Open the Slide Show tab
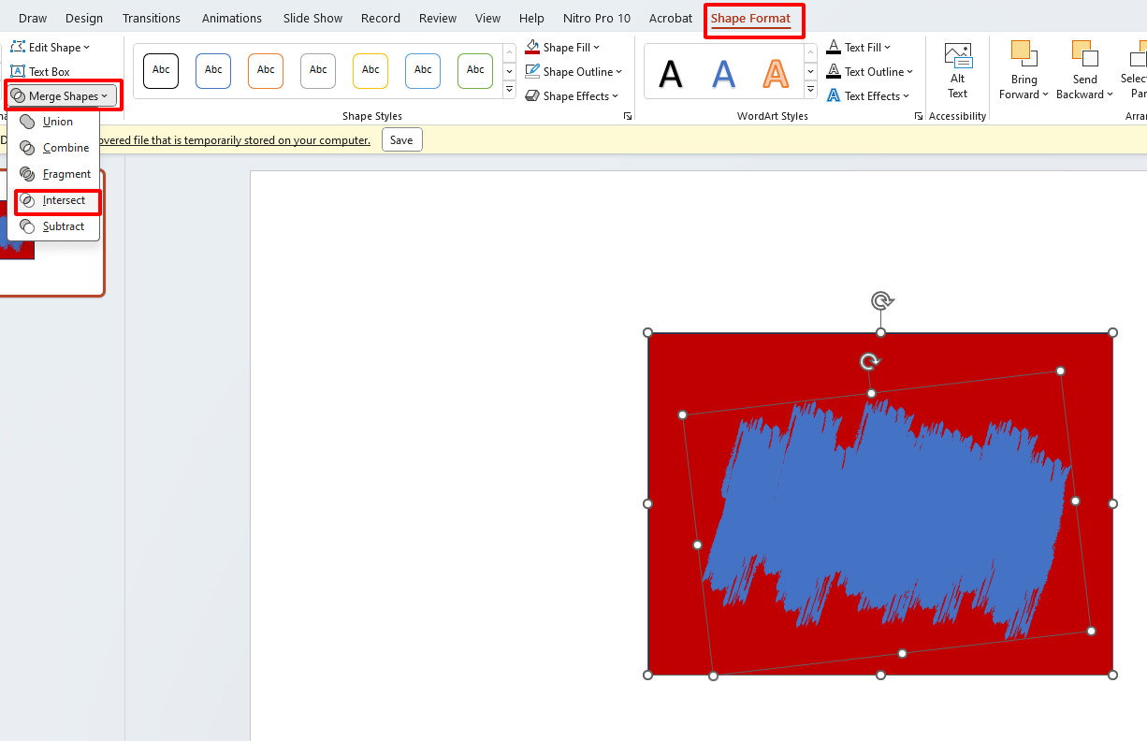The height and width of the screenshot is (741, 1147). (313, 18)
